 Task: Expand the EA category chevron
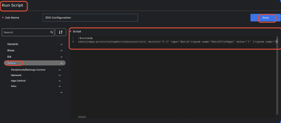pyautogui.click(x=61, y=57)
